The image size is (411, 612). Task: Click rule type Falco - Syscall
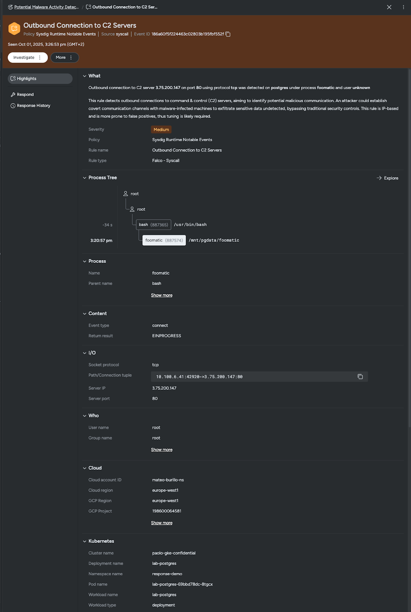coord(166,161)
